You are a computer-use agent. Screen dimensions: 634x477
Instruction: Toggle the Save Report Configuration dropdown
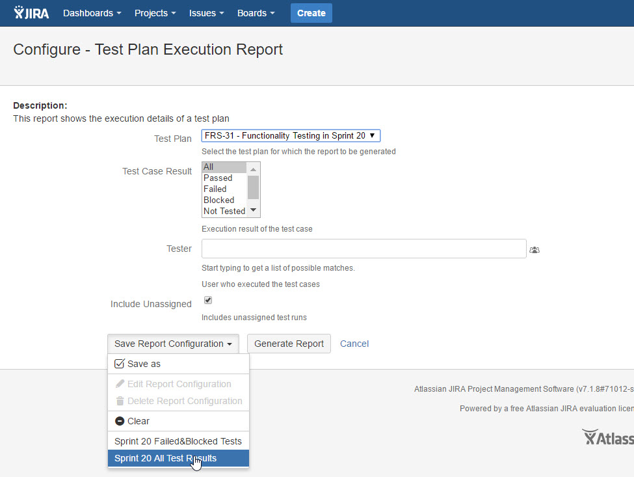pos(173,344)
